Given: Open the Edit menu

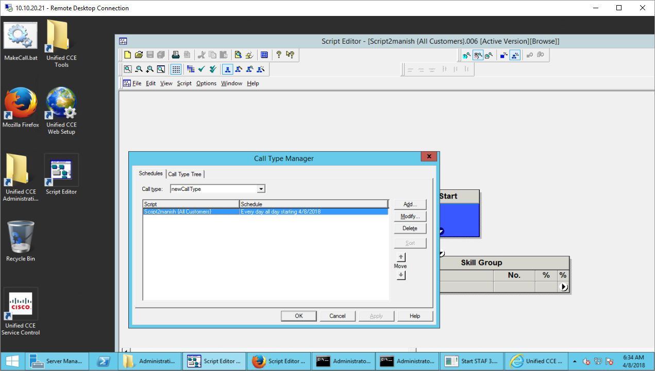Looking at the screenshot, I should point(150,83).
